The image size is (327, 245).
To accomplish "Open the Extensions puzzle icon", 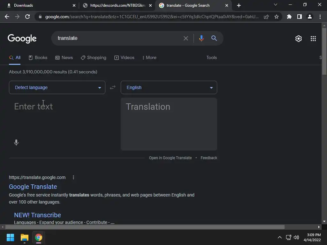I will (x=289, y=17).
